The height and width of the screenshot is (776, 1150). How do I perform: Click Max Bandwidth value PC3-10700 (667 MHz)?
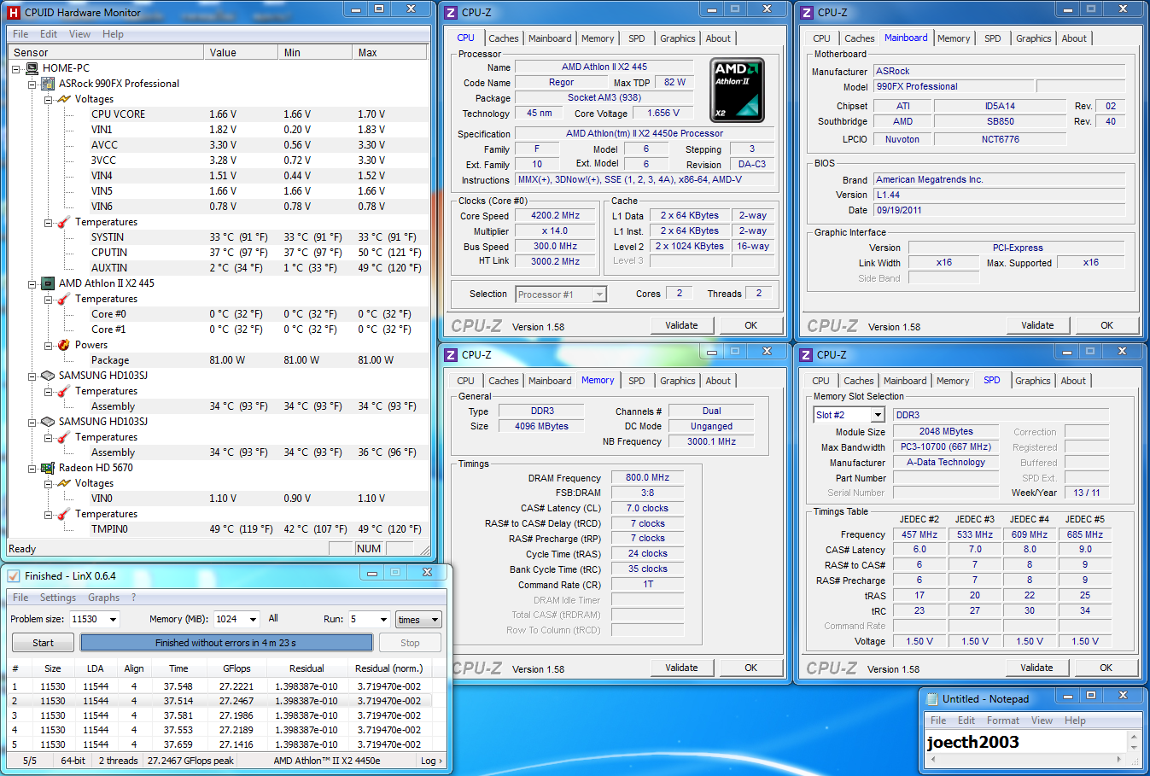[x=946, y=447]
